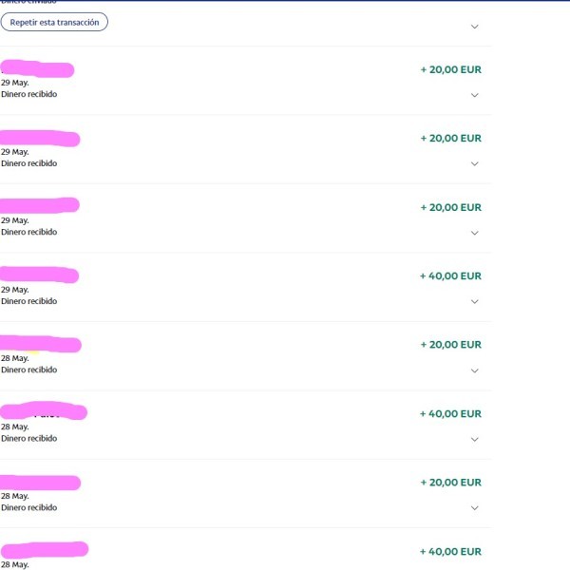This screenshot has width=570, height=570.
Task: Expand the third 29 May 20,00 EUR transaction chevron
Action: click(x=474, y=233)
